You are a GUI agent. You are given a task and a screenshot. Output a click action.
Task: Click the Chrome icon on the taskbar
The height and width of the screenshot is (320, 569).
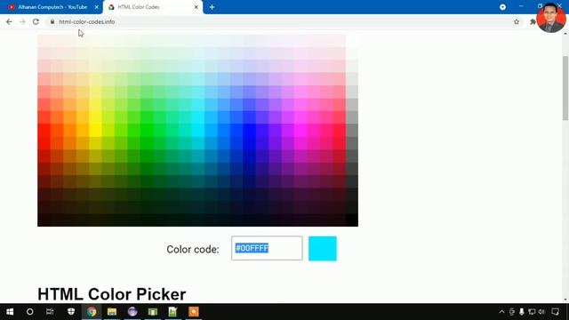click(x=92, y=312)
